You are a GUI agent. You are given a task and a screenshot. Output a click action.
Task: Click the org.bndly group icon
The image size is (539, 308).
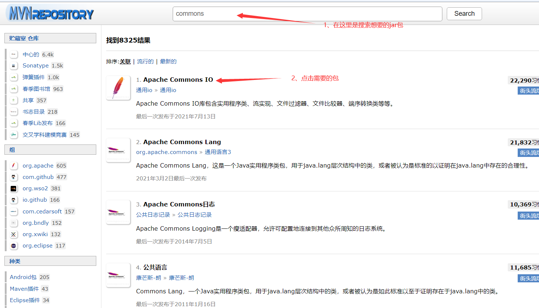coord(14,223)
